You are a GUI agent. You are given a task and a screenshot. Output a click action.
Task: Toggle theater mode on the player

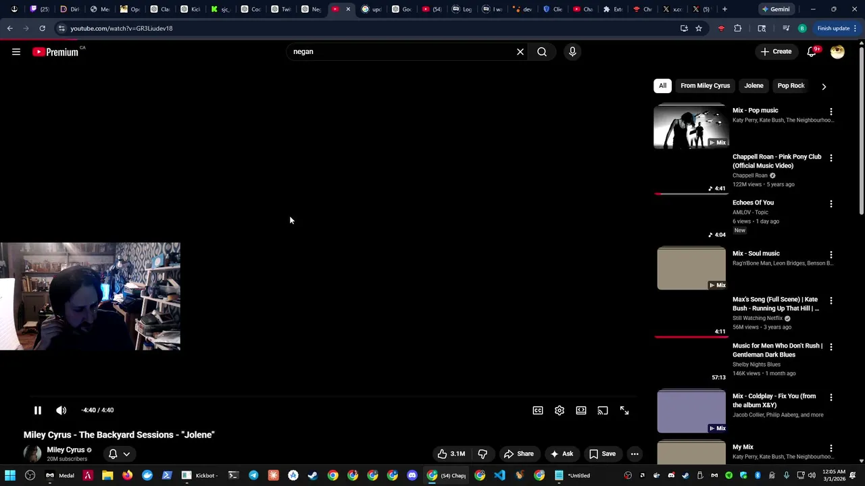coord(581,410)
